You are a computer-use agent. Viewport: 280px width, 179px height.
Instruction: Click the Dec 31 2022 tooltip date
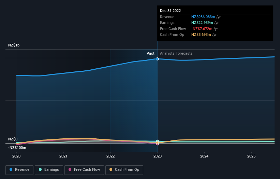171,11
